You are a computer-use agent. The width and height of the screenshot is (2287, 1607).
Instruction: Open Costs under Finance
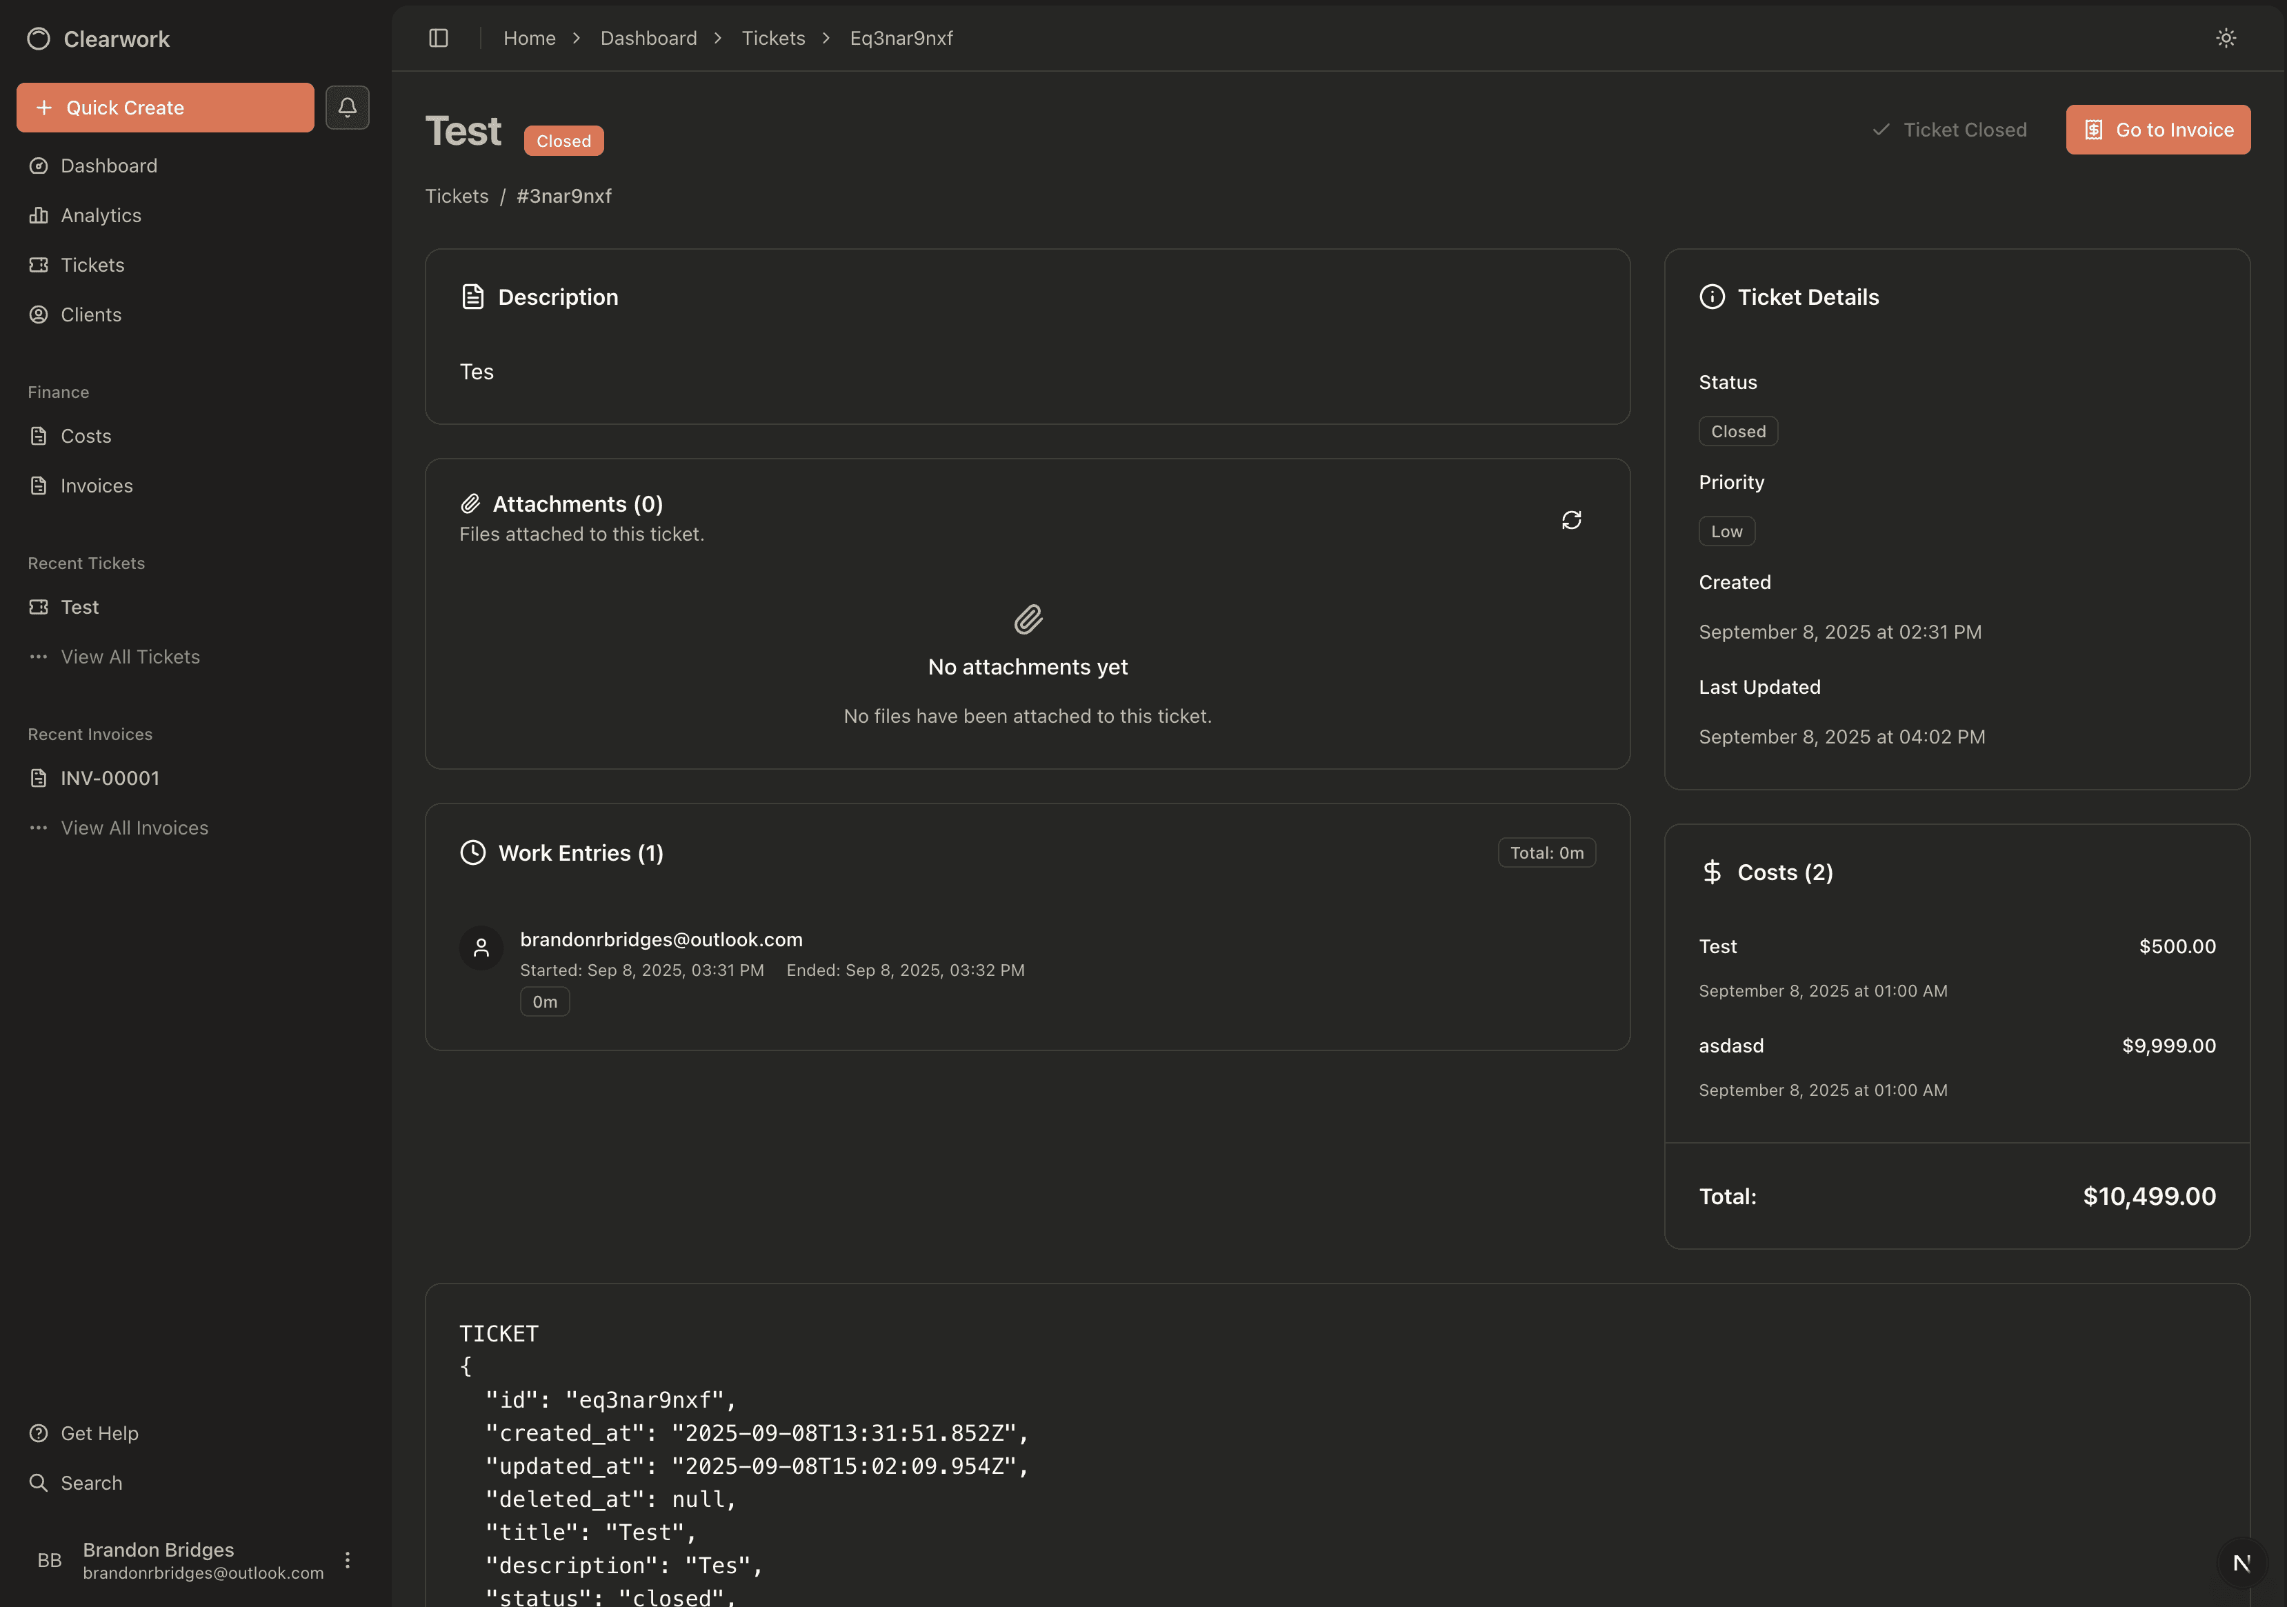(x=86, y=437)
